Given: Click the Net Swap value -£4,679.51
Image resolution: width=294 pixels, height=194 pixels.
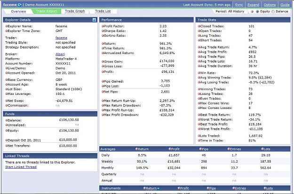Looking at the screenshot, I should tap(64, 101).
